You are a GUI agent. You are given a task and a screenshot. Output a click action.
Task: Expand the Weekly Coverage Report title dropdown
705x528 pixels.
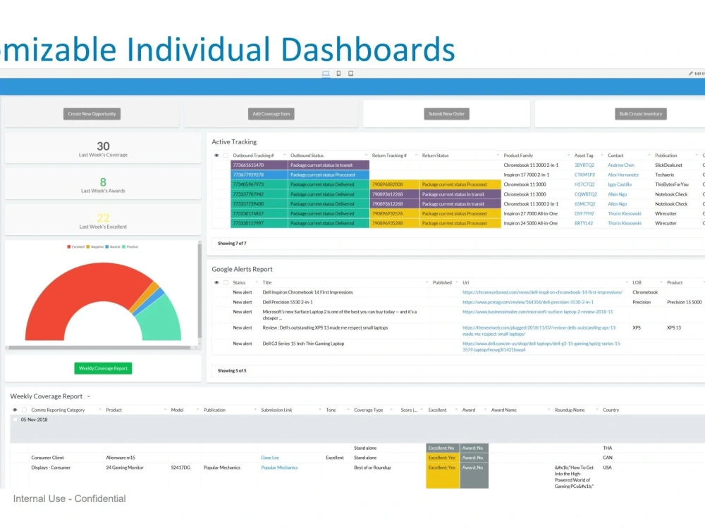89,396
